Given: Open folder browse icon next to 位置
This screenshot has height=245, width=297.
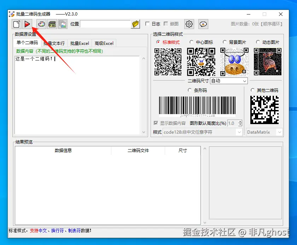Looking at the screenshot, I should (x=135, y=24).
